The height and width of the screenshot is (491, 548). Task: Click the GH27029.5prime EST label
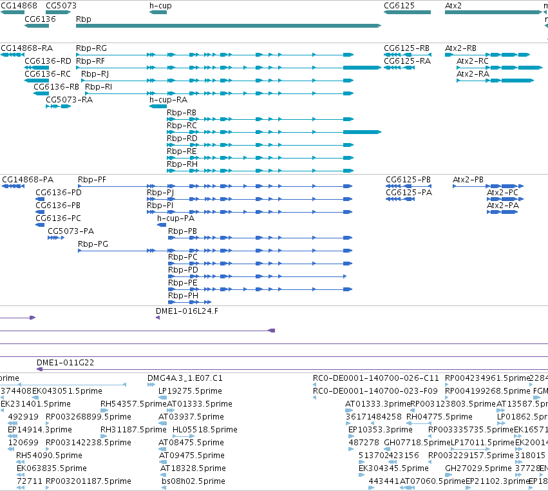tap(478, 468)
